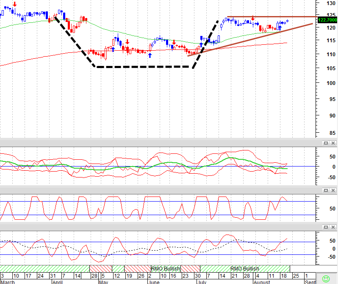Click the Sept month label on date axis
Image resolution: width=338 pixels, height=284 pixels.
pos(310,282)
